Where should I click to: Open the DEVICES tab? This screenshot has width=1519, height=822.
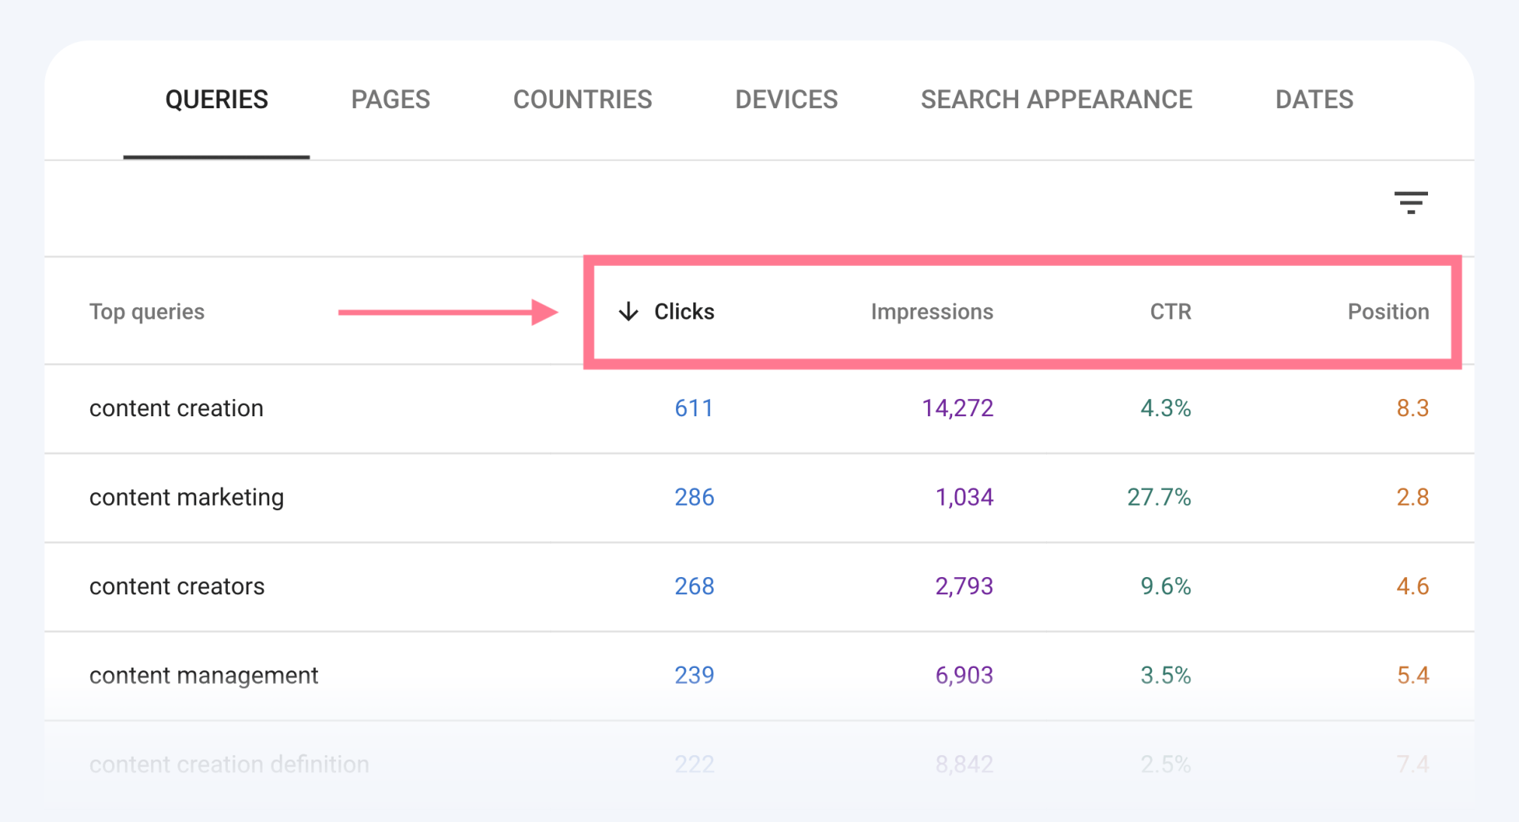[x=786, y=98]
